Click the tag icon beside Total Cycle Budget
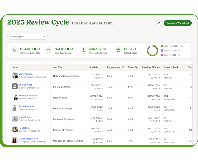198x160 pixels. click(x=49, y=50)
